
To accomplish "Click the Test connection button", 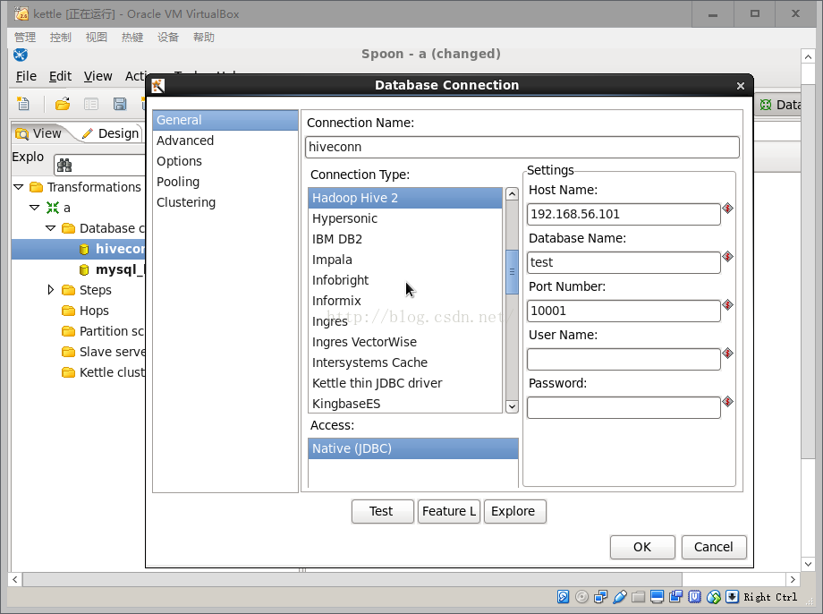I will 382,511.
